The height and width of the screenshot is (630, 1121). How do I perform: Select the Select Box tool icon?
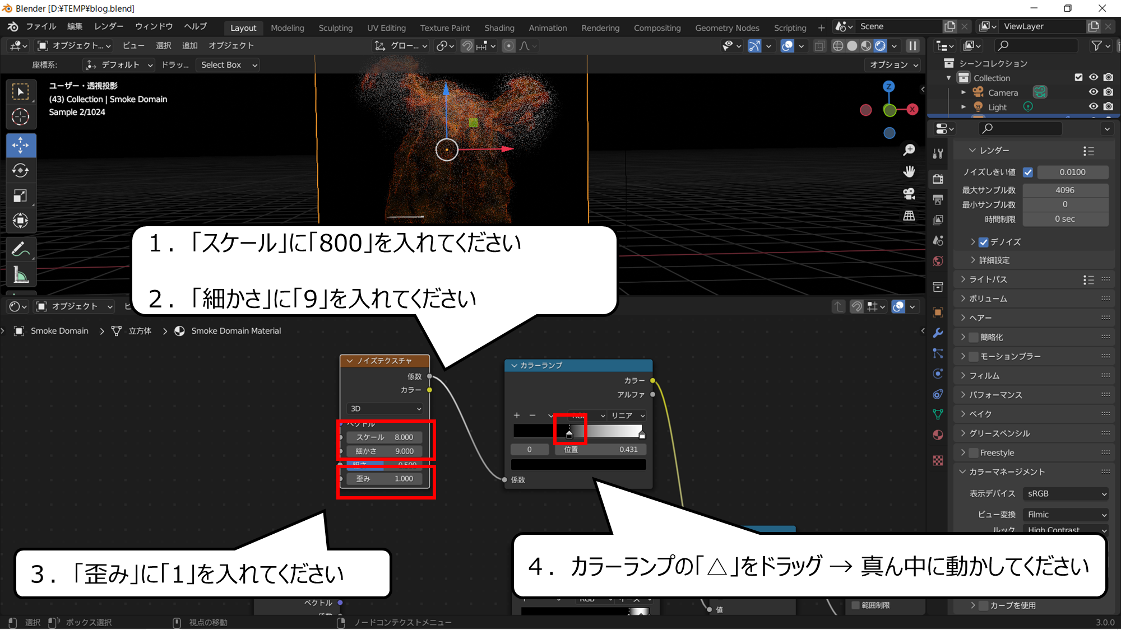tap(21, 92)
